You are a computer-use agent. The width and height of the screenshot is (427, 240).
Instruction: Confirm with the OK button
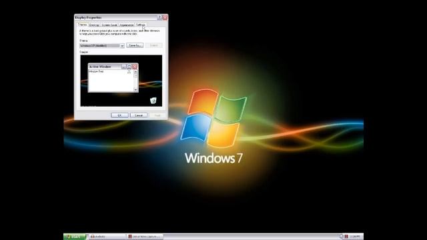119,115
